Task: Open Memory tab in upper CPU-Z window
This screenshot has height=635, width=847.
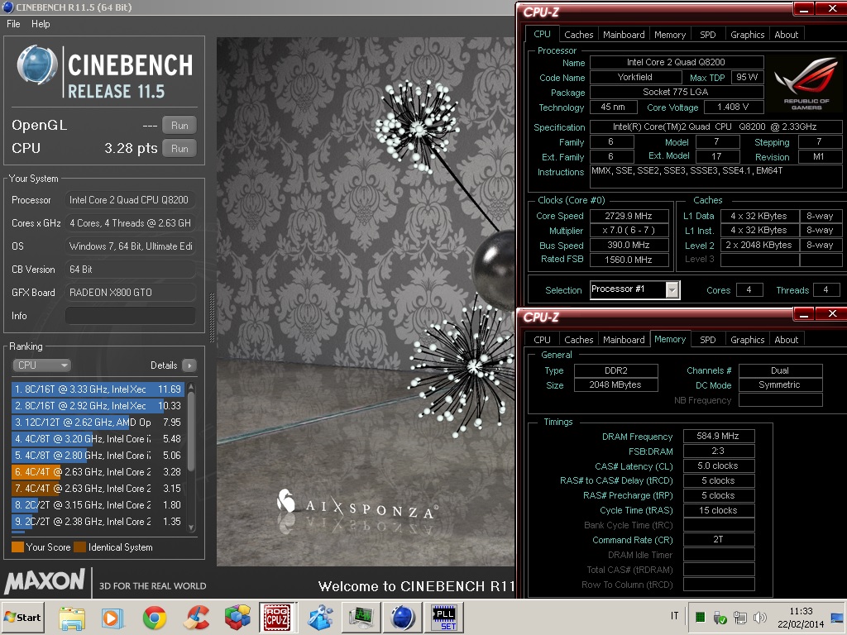Action: pos(670,35)
